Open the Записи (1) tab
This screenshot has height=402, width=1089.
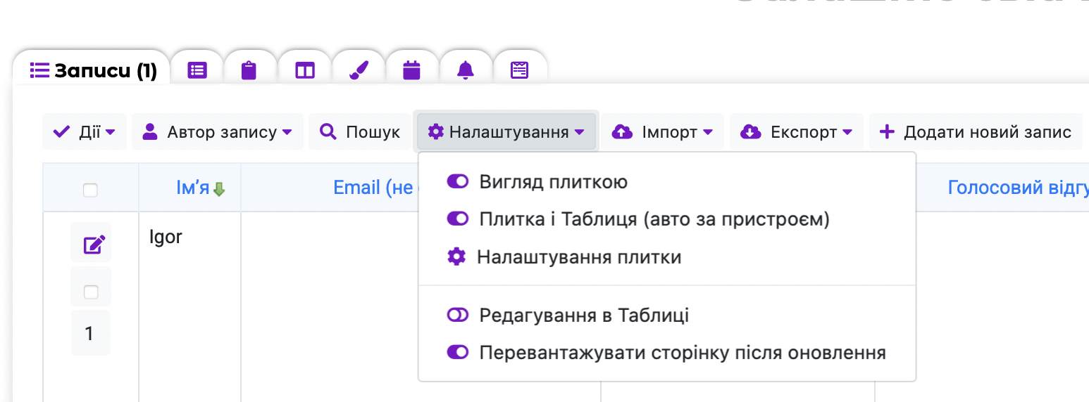point(93,70)
